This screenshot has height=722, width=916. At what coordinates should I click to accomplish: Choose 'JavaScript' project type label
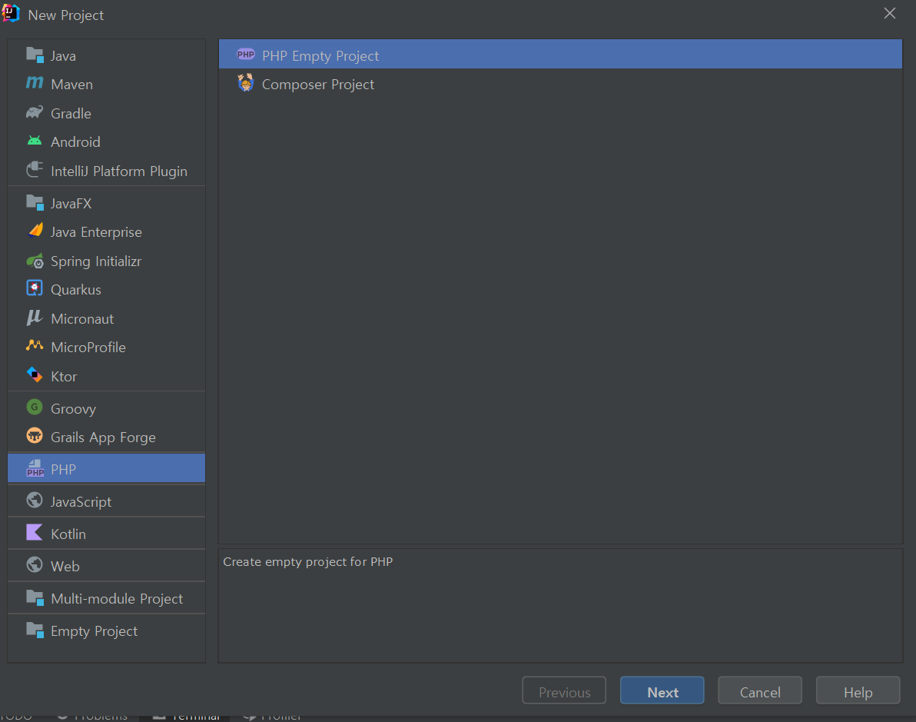pos(81,501)
